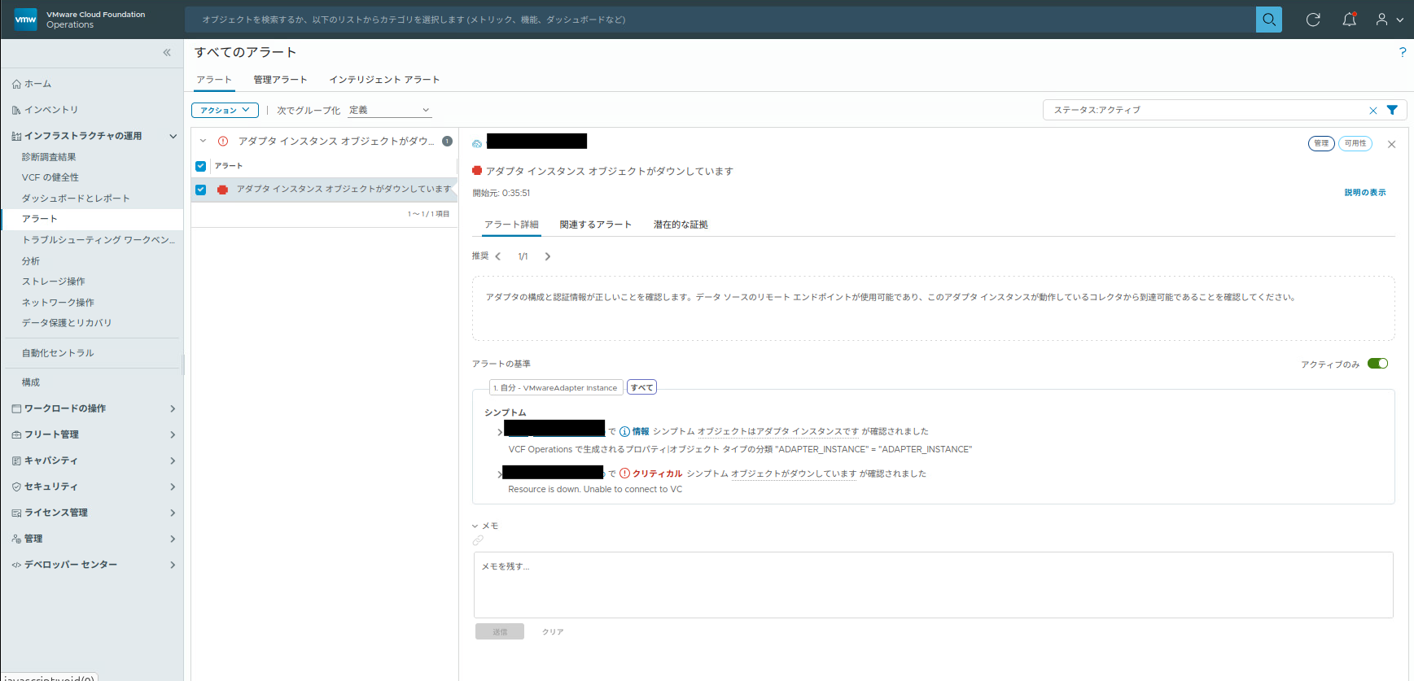Switch to the 管理アラート tab
The image size is (1414, 681).
click(280, 80)
